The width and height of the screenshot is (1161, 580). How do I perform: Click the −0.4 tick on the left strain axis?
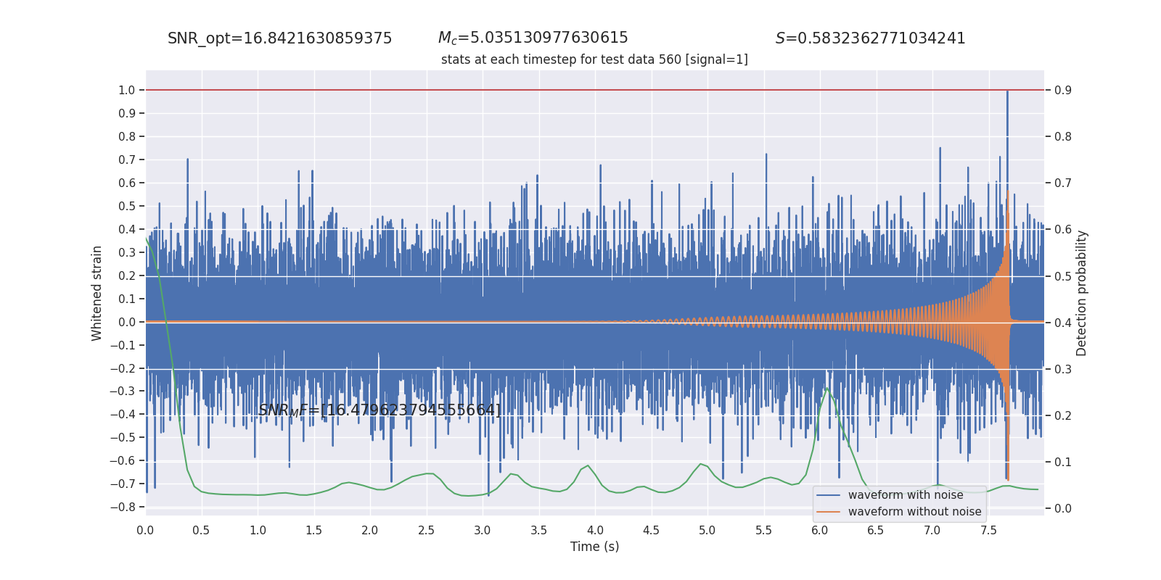(x=123, y=414)
